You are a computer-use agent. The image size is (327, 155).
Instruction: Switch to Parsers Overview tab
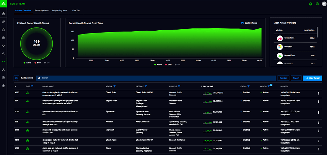[23, 10]
